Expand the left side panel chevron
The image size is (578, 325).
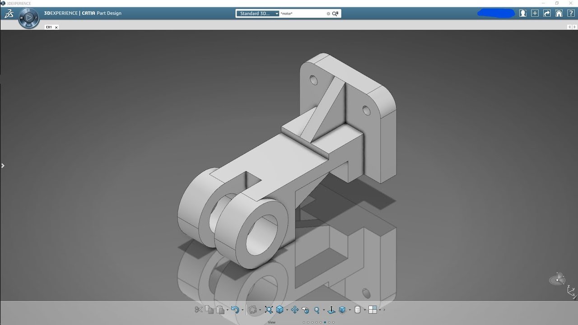pos(3,166)
